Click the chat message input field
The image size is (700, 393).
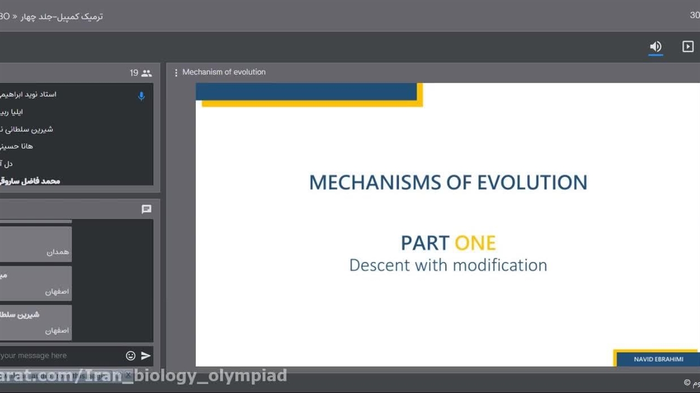pyautogui.click(x=55, y=356)
